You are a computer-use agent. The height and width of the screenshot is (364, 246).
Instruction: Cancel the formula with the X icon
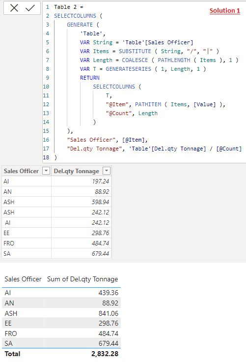tap(14, 8)
